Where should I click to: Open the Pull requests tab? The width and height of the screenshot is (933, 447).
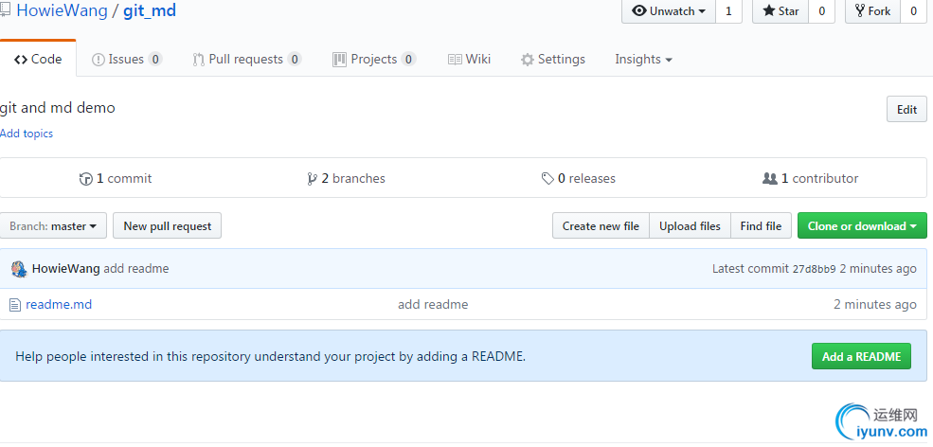click(245, 60)
